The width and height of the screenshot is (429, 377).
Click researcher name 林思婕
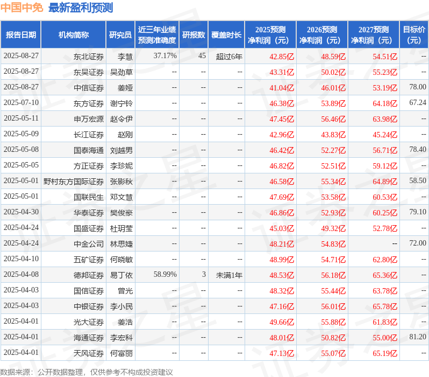121,244
